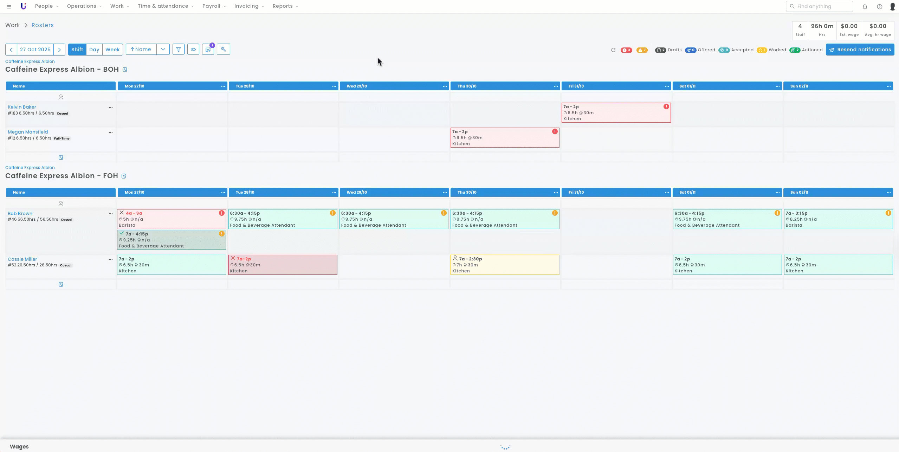Open the Payroll menu dropdown
Image resolution: width=899 pixels, height=452 pixels.
click(214, 6)
